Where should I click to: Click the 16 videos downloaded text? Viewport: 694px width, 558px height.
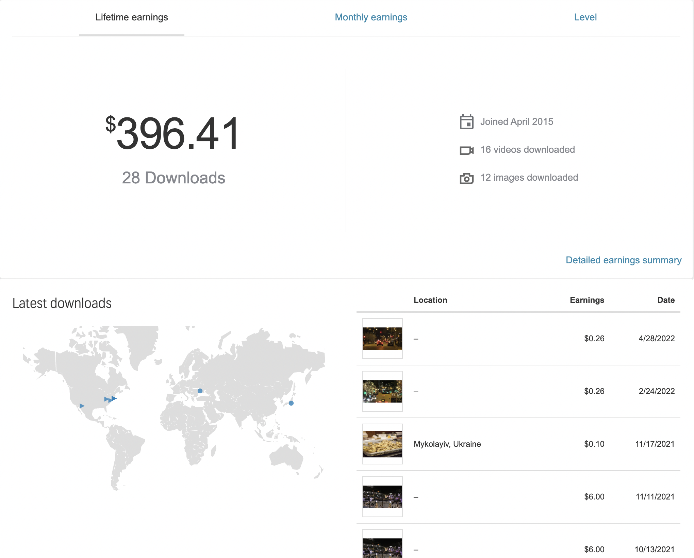(x=528, y=150)
